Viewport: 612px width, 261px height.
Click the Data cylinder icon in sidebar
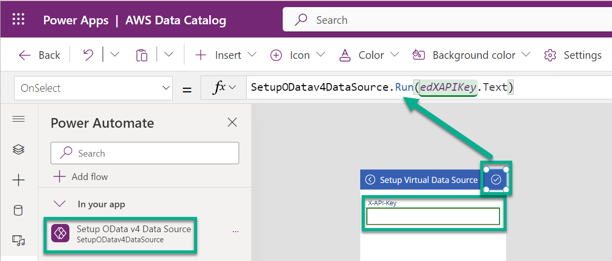click(x=18, y=210)
